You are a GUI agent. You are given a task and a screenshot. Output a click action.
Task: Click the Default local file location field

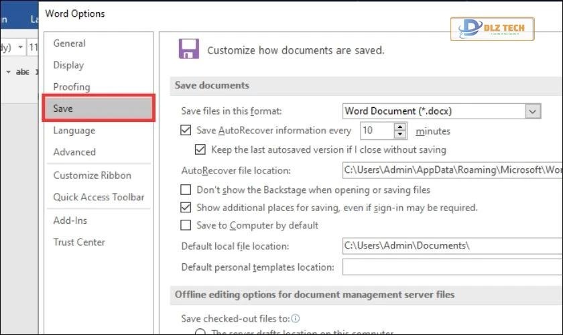[x=452, y=246]
